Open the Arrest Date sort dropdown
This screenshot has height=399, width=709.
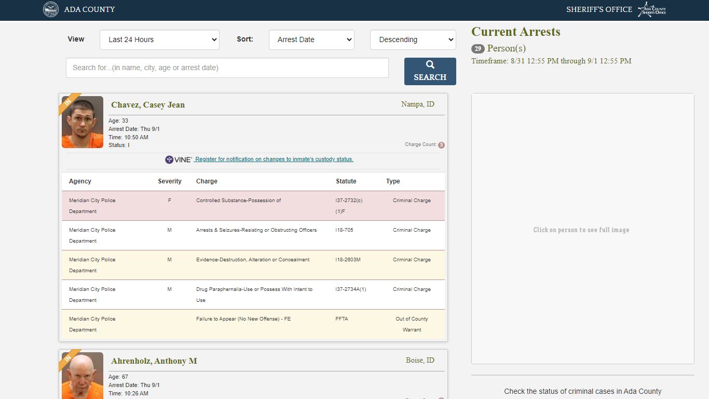(x=311, y=39)
